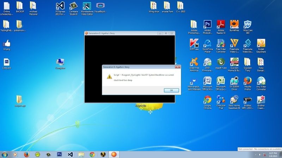Open the Windows Start menu

(5, 154)
